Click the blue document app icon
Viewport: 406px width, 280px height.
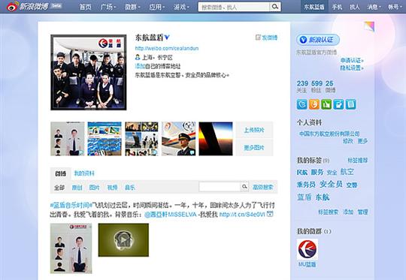point(350,104)
